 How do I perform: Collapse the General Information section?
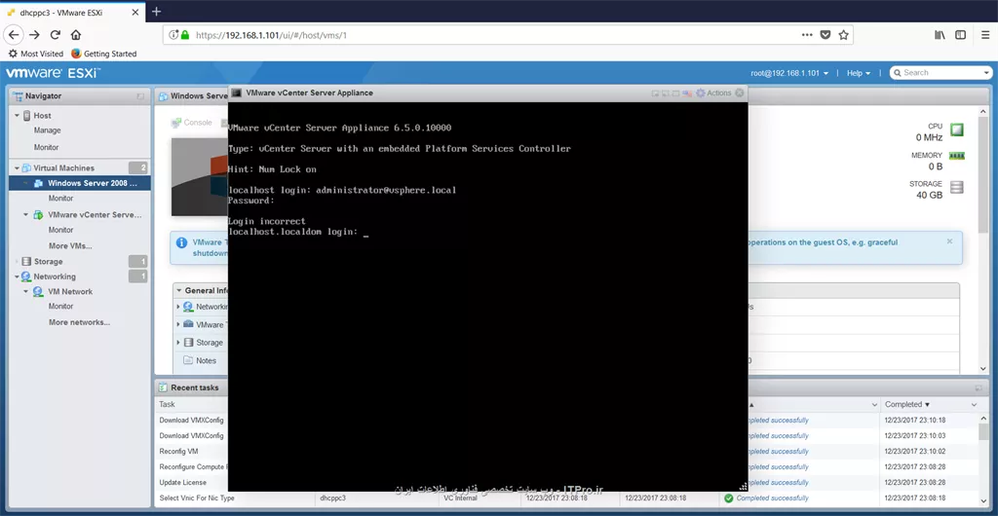pyautogui.click(x=179, y=290)
